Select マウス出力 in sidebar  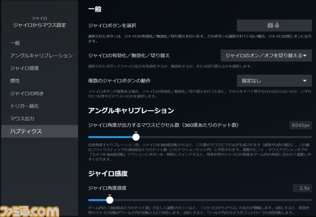pos(39,118)
